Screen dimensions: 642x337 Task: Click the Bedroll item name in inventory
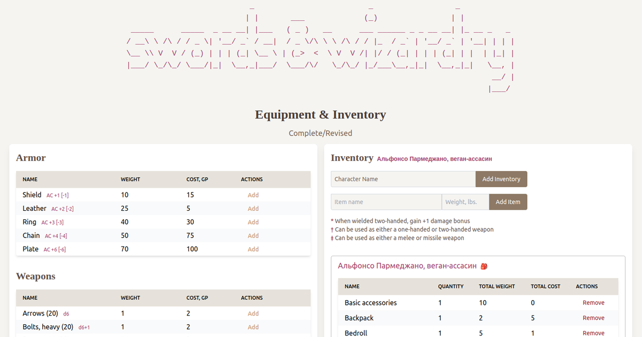click(x=356, y=333)
